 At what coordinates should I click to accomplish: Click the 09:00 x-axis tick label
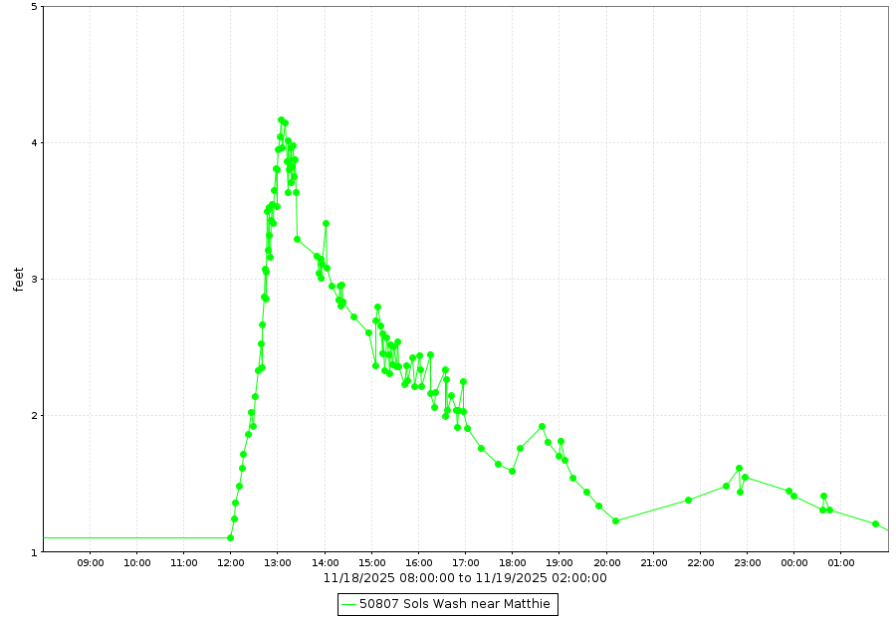(90, 562)
